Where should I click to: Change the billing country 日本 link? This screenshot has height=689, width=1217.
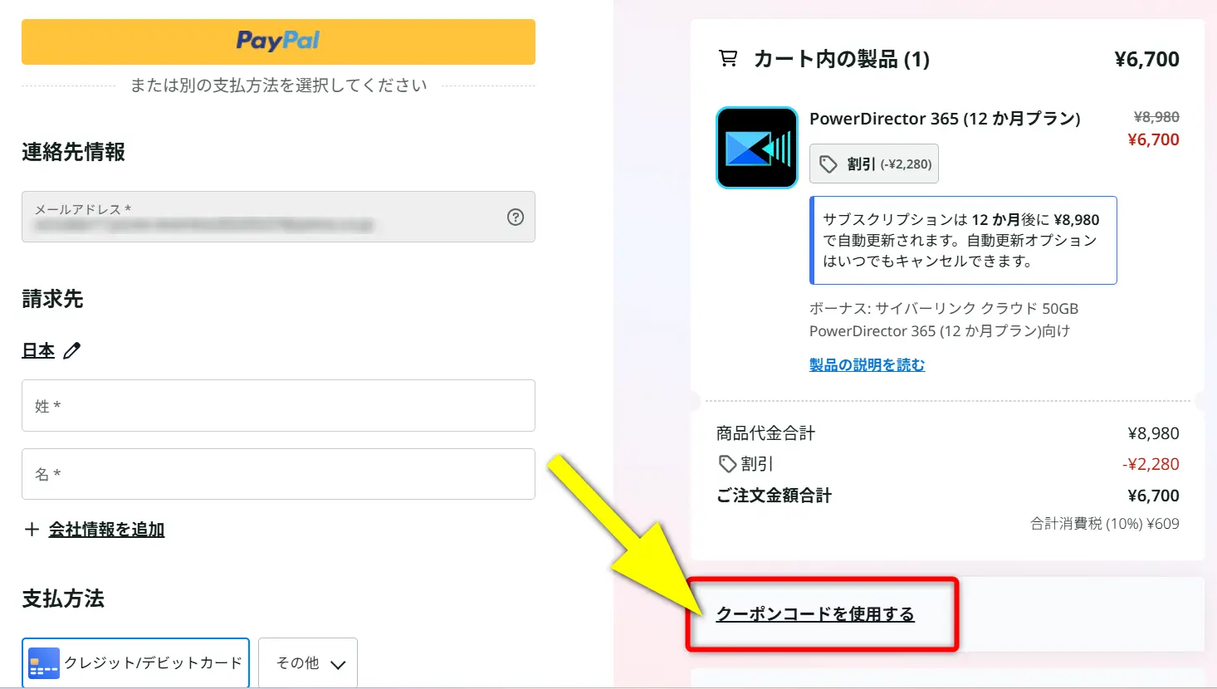[x=38, y=350]
